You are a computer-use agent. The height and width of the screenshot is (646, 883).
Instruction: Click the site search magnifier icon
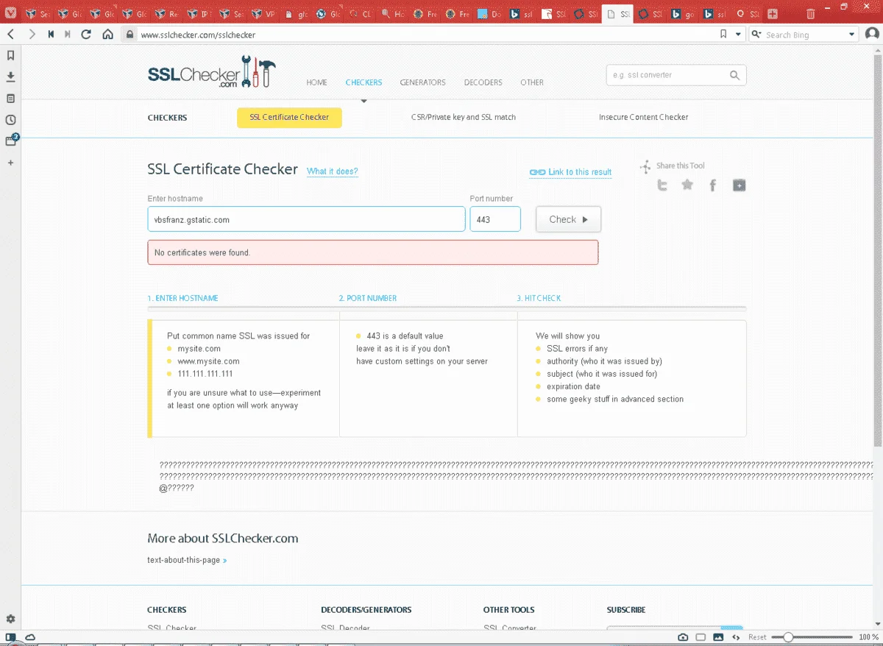[x=734, y=75]
